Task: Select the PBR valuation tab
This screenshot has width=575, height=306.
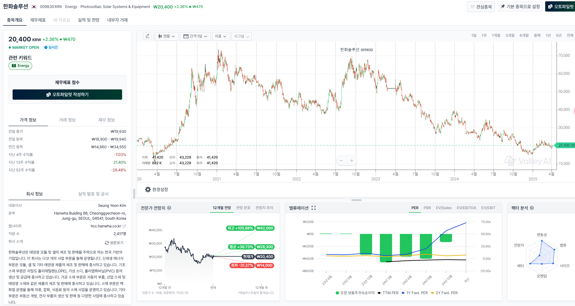Action: coord(427,208)
